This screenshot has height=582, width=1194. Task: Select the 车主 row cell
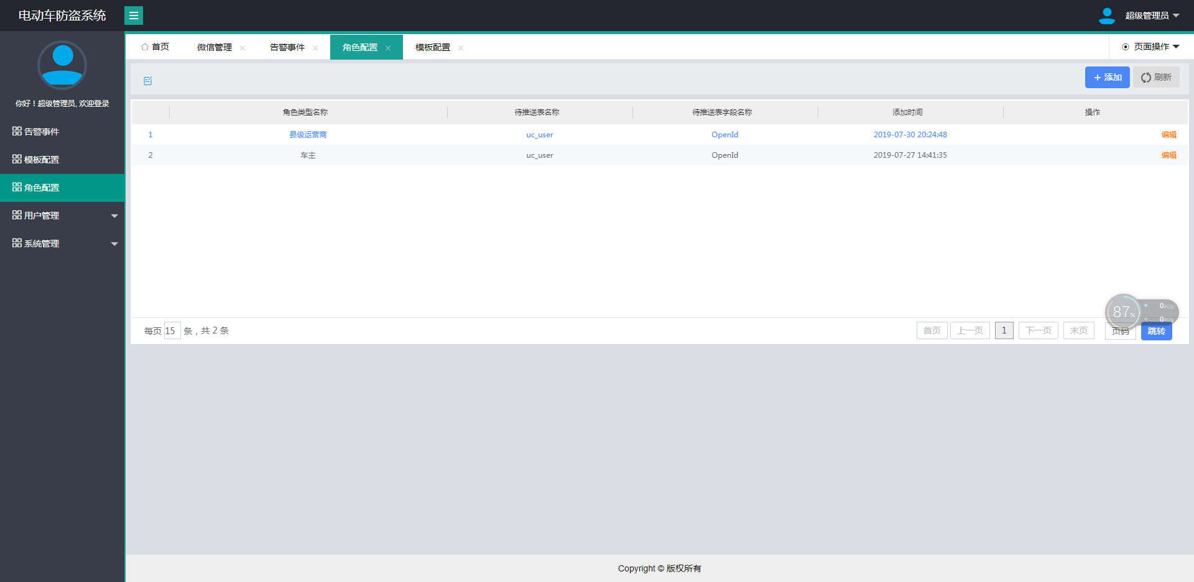coord(308,155)
